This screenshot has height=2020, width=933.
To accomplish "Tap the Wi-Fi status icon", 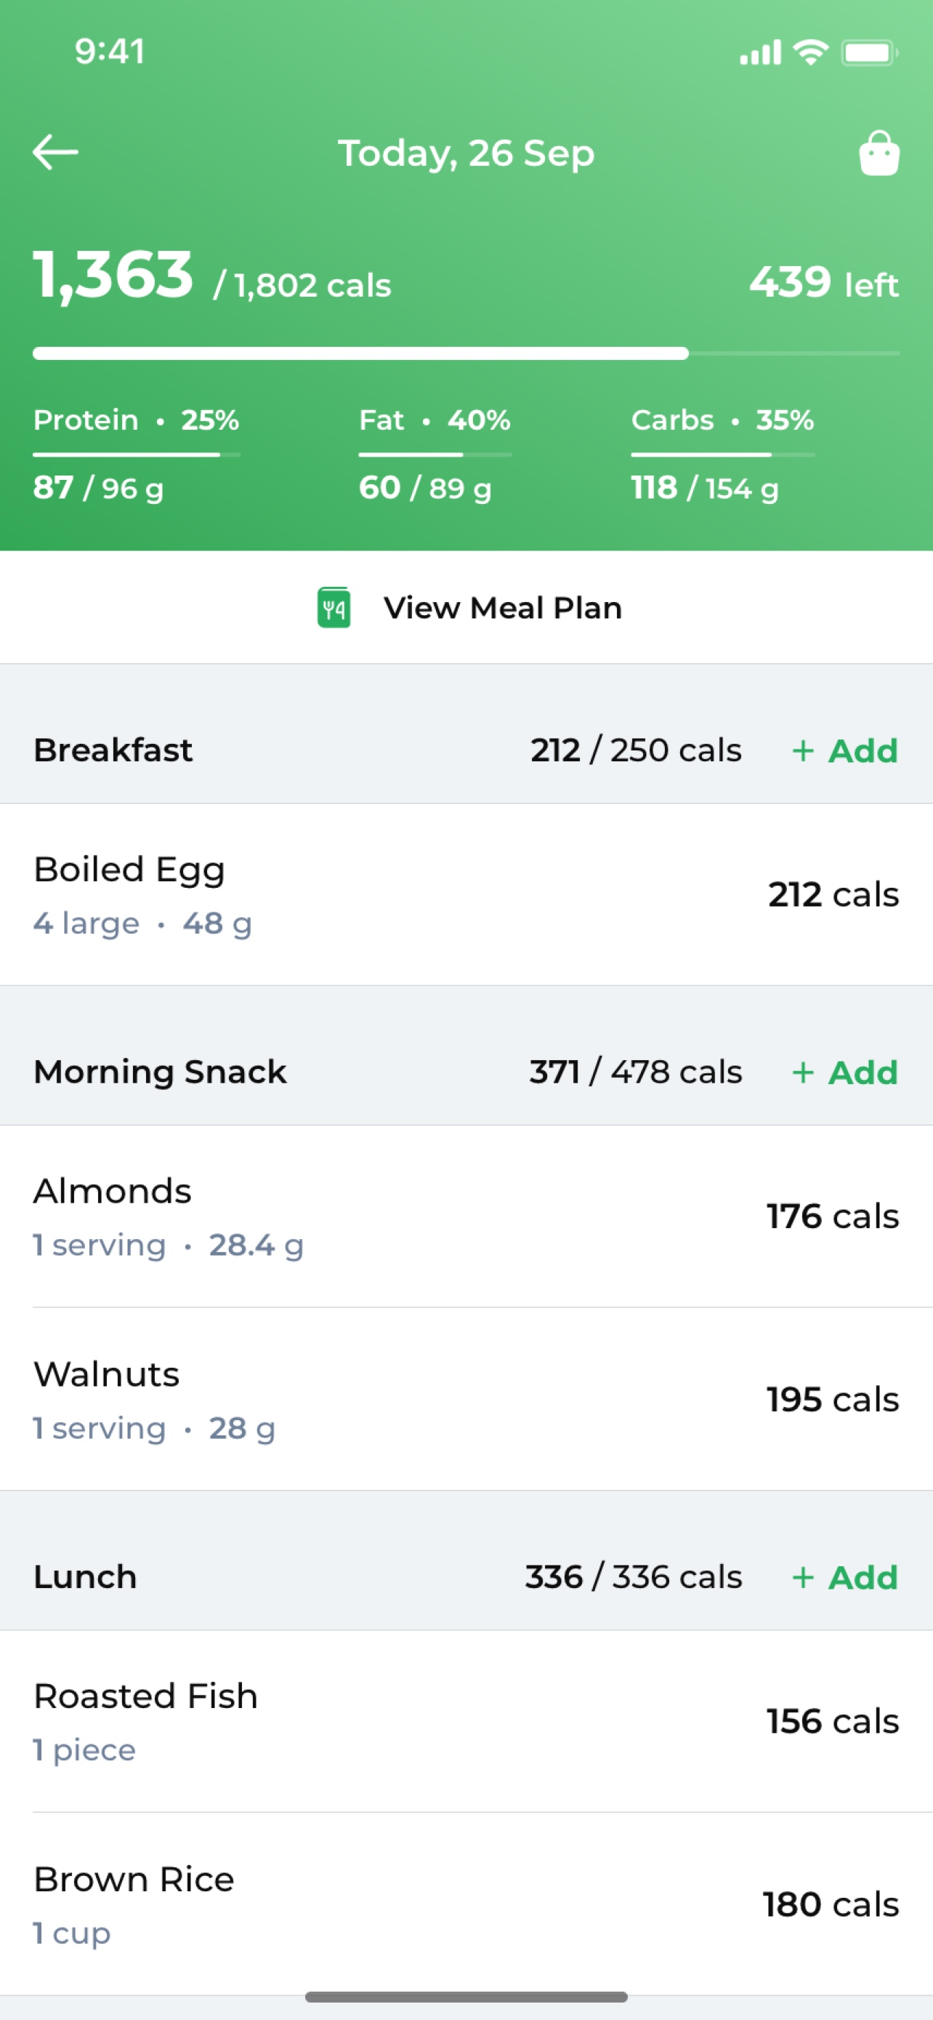I will pos(811,52).
